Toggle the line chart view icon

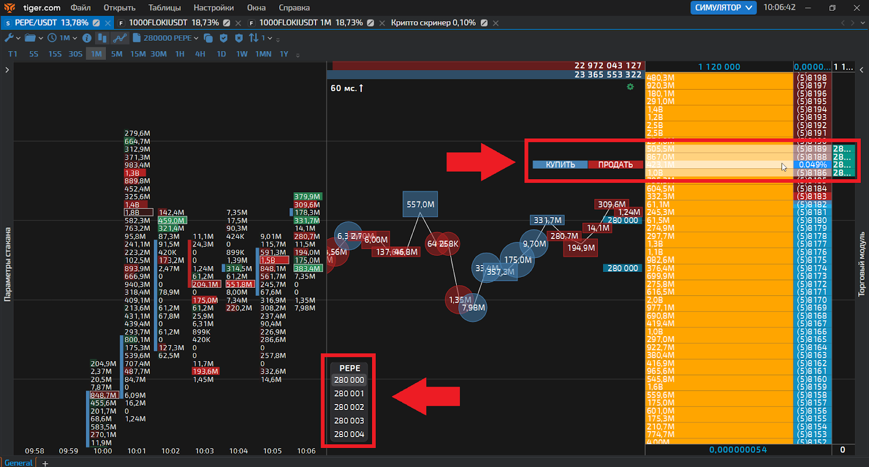click(x=119, y=38)
